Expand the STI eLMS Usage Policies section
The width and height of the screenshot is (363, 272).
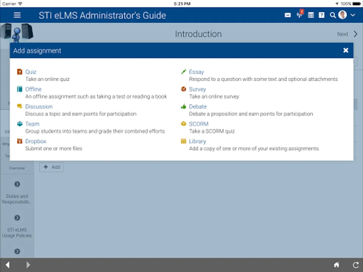(x=17, y=218)
